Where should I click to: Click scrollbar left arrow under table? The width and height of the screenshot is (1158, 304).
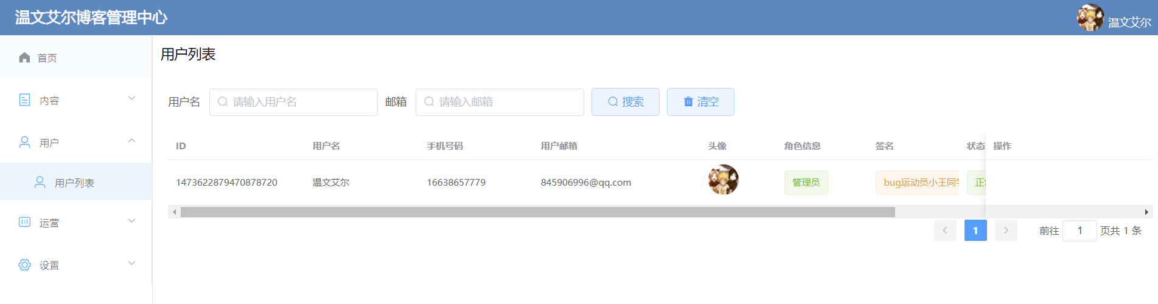tap(175, 212)
